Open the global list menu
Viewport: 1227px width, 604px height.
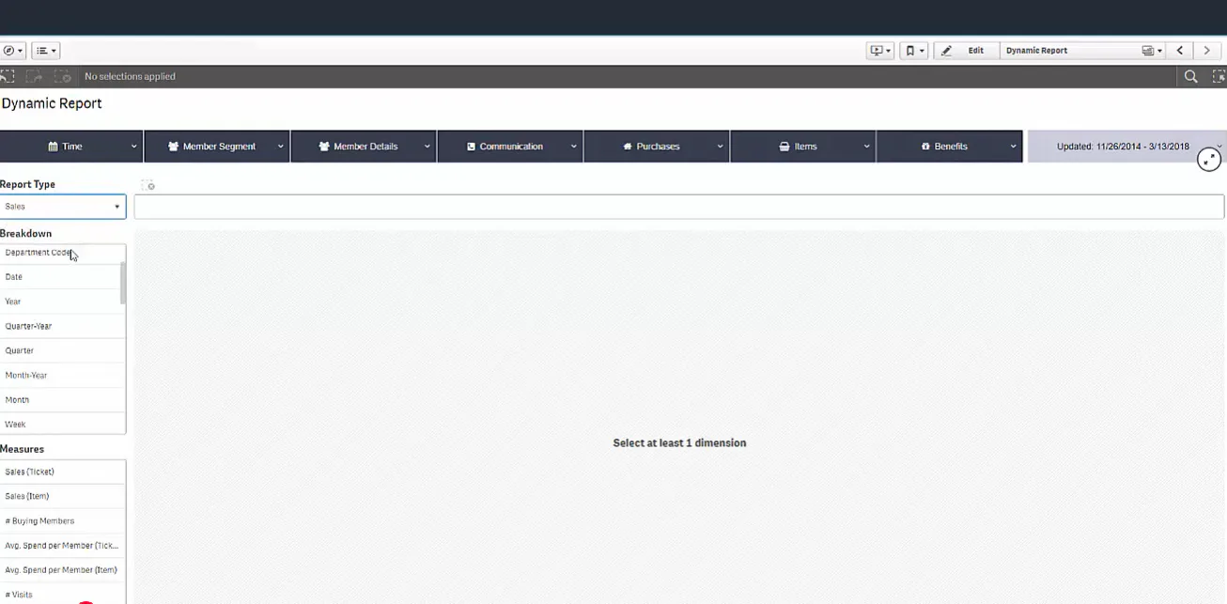tap(46, 51)
